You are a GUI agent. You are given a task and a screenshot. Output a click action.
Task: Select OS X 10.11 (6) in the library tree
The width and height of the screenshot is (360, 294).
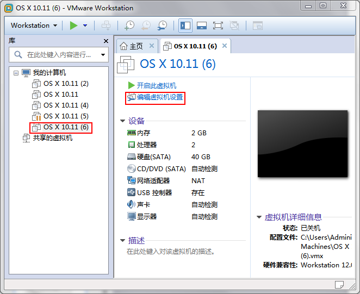[x=66, y=127]
